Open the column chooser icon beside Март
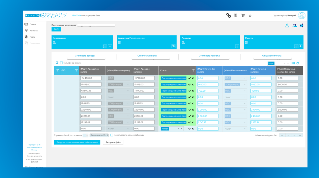Image resolution: width=319 pixels, height=178 pixels. 293,63
